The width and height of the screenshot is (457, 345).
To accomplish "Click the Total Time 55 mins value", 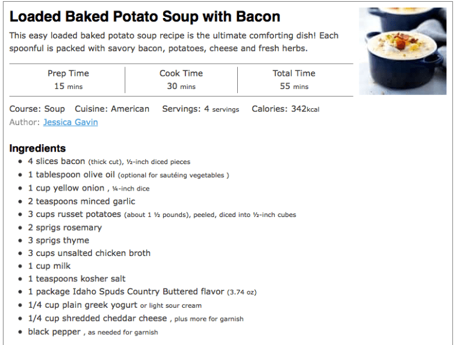I will click(x=294, y=86).
